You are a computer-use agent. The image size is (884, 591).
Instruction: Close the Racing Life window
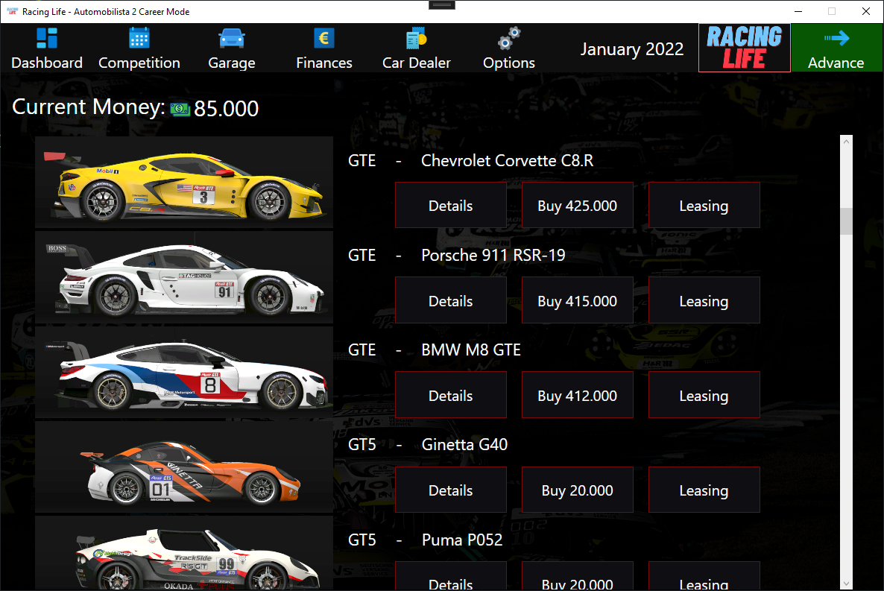coord(866,11)
